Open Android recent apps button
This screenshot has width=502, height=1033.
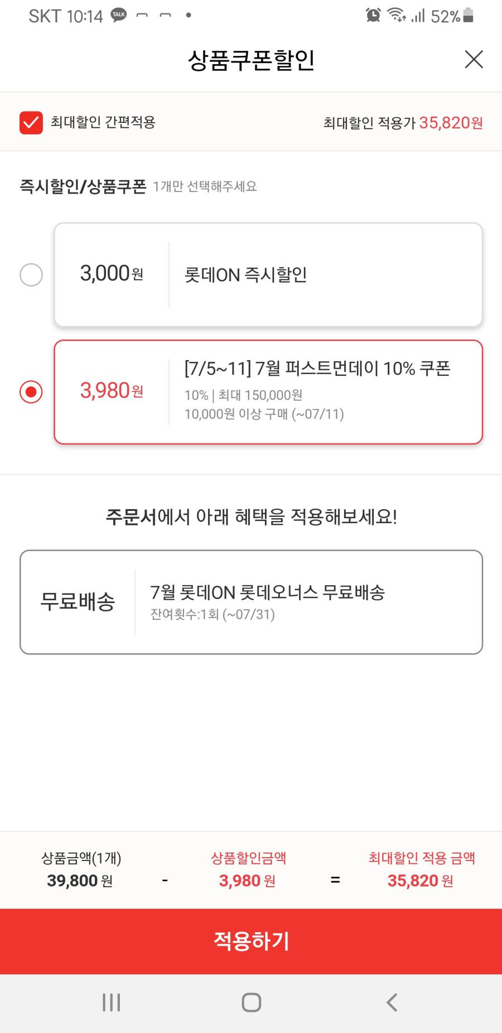112,1002
